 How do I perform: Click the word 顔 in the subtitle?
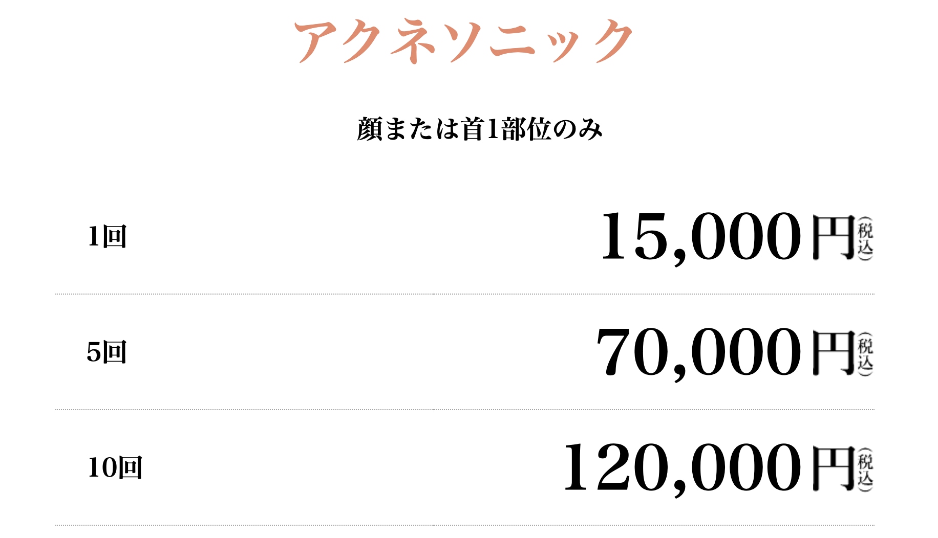tap(370, 129)
